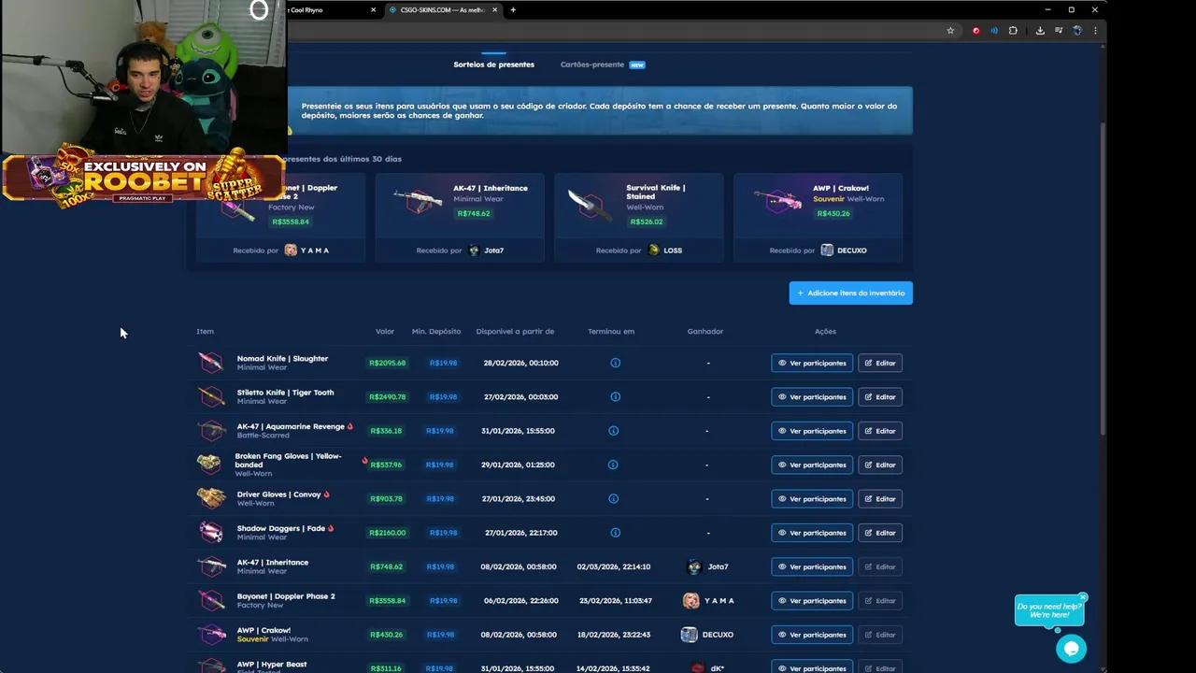Open the globe profile icon in toolbar
Image resolution: width=1196 pixels, height=673 pixels.
(1076, 30)
